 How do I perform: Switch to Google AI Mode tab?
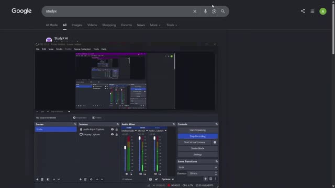click(x=52, y=25)
